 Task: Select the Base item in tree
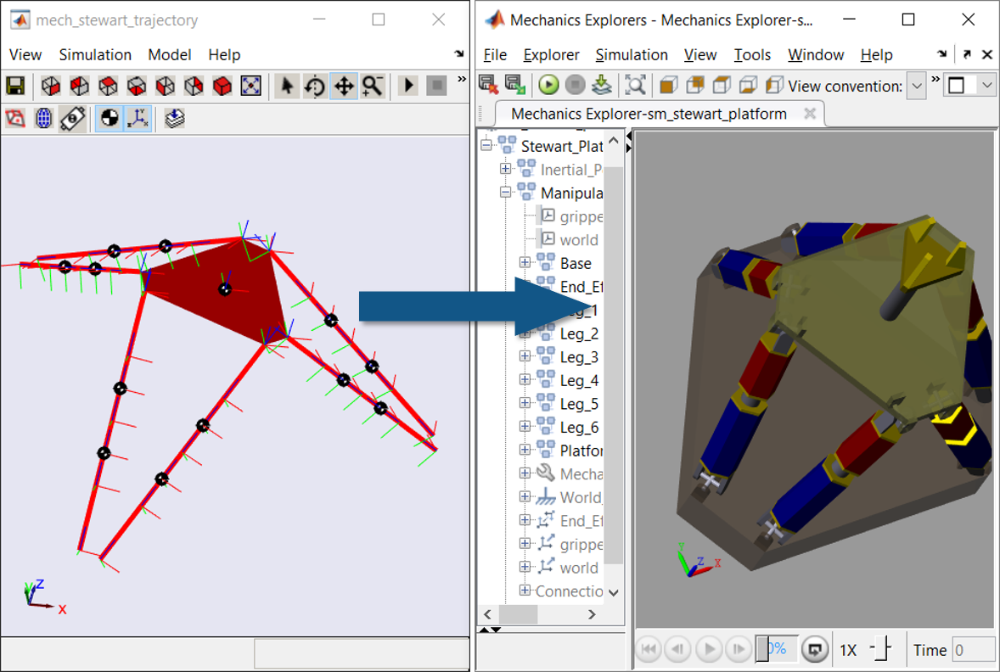pyautogui.click(x=576, y=263)
